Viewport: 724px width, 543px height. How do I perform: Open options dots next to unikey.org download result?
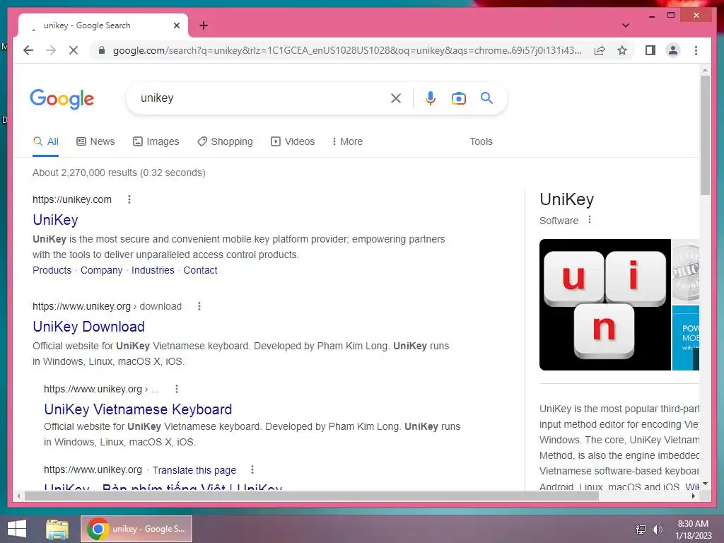(199, 306)
